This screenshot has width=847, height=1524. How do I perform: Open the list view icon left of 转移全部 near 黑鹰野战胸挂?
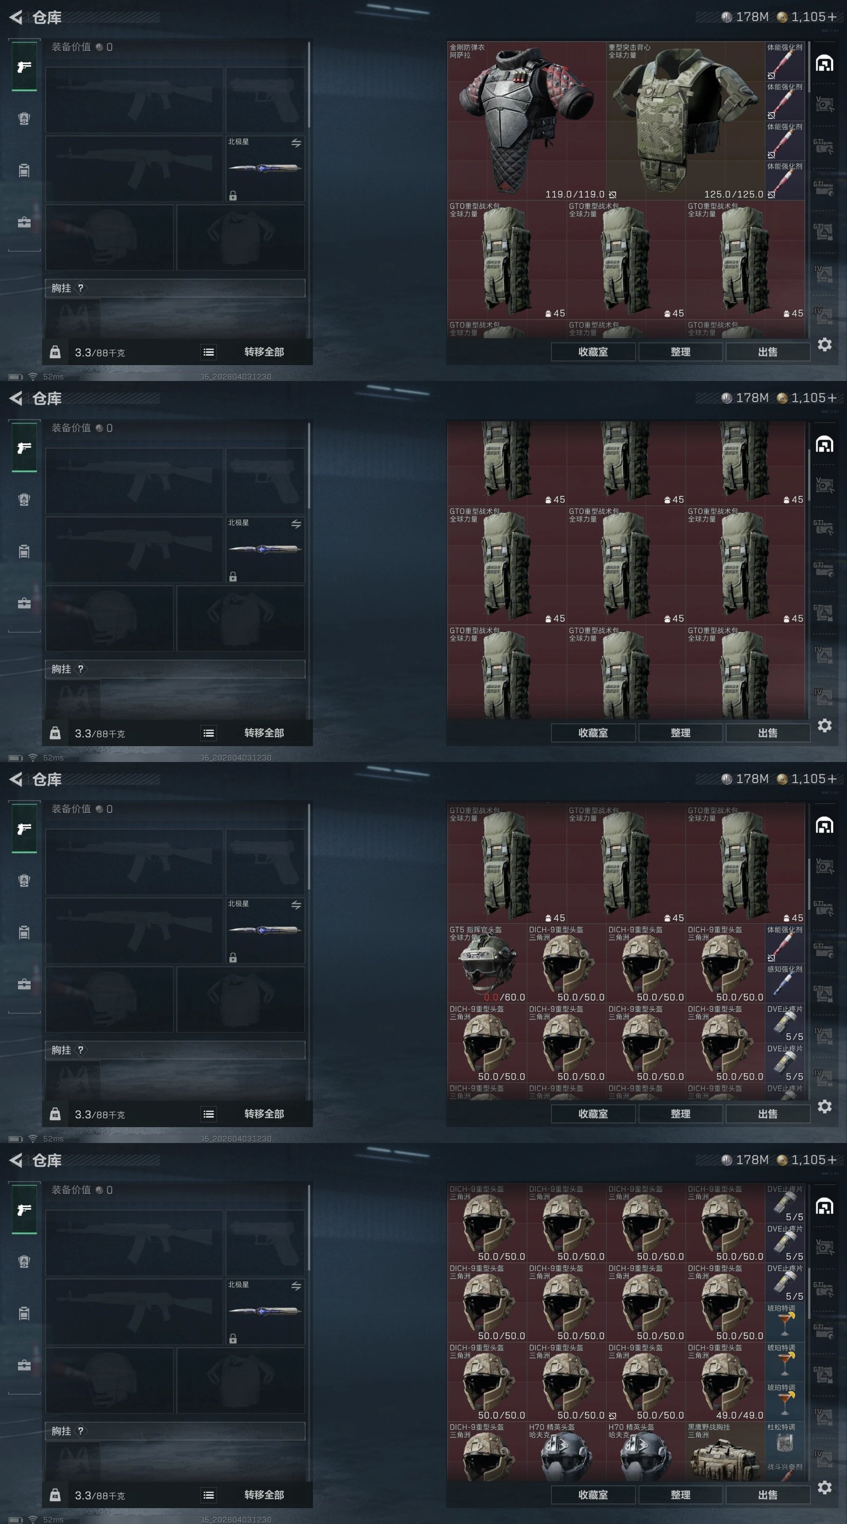click(209, 1495)
